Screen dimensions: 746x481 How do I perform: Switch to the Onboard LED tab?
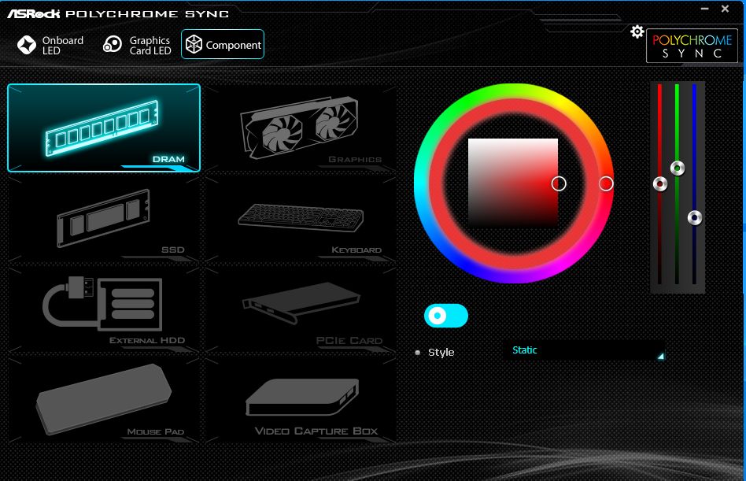[x=51, y=45]
